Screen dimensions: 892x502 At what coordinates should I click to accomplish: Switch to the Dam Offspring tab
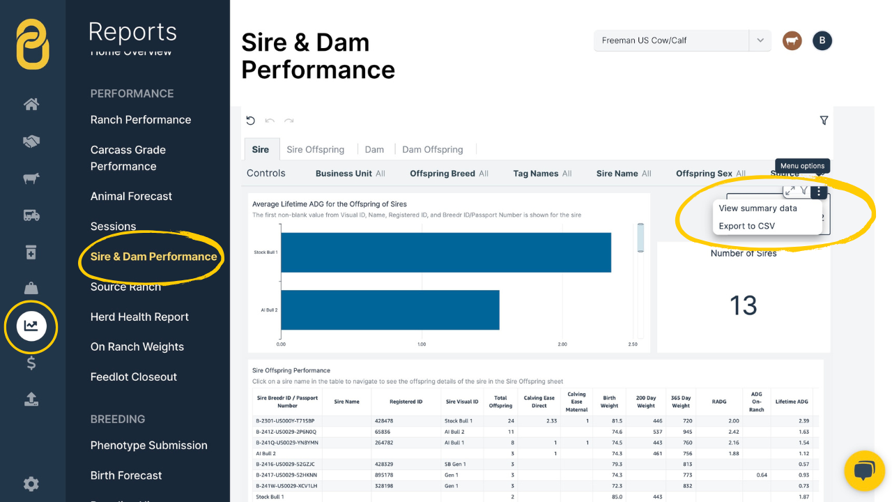click(x=432, y=149)
